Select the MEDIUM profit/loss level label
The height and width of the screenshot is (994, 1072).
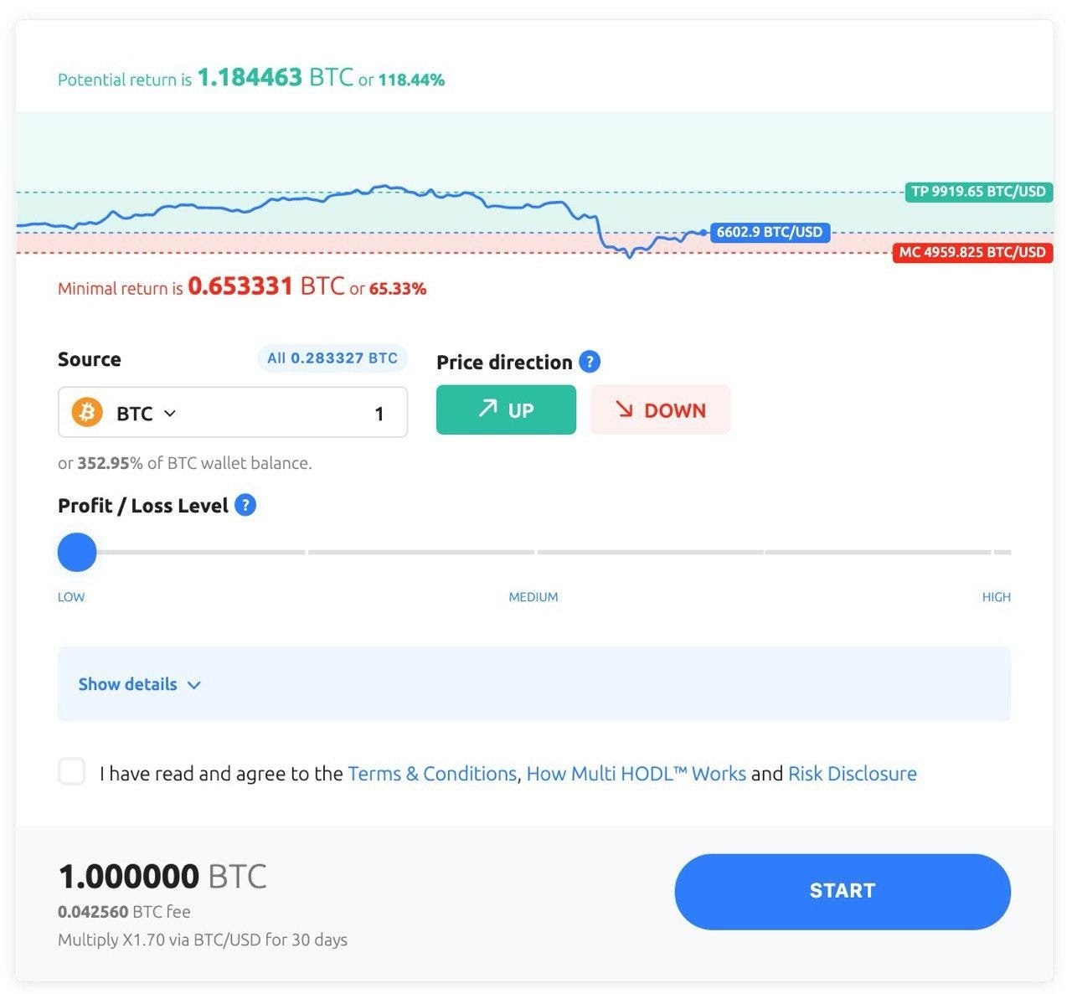pyautogui.click(x=533, y=597)
